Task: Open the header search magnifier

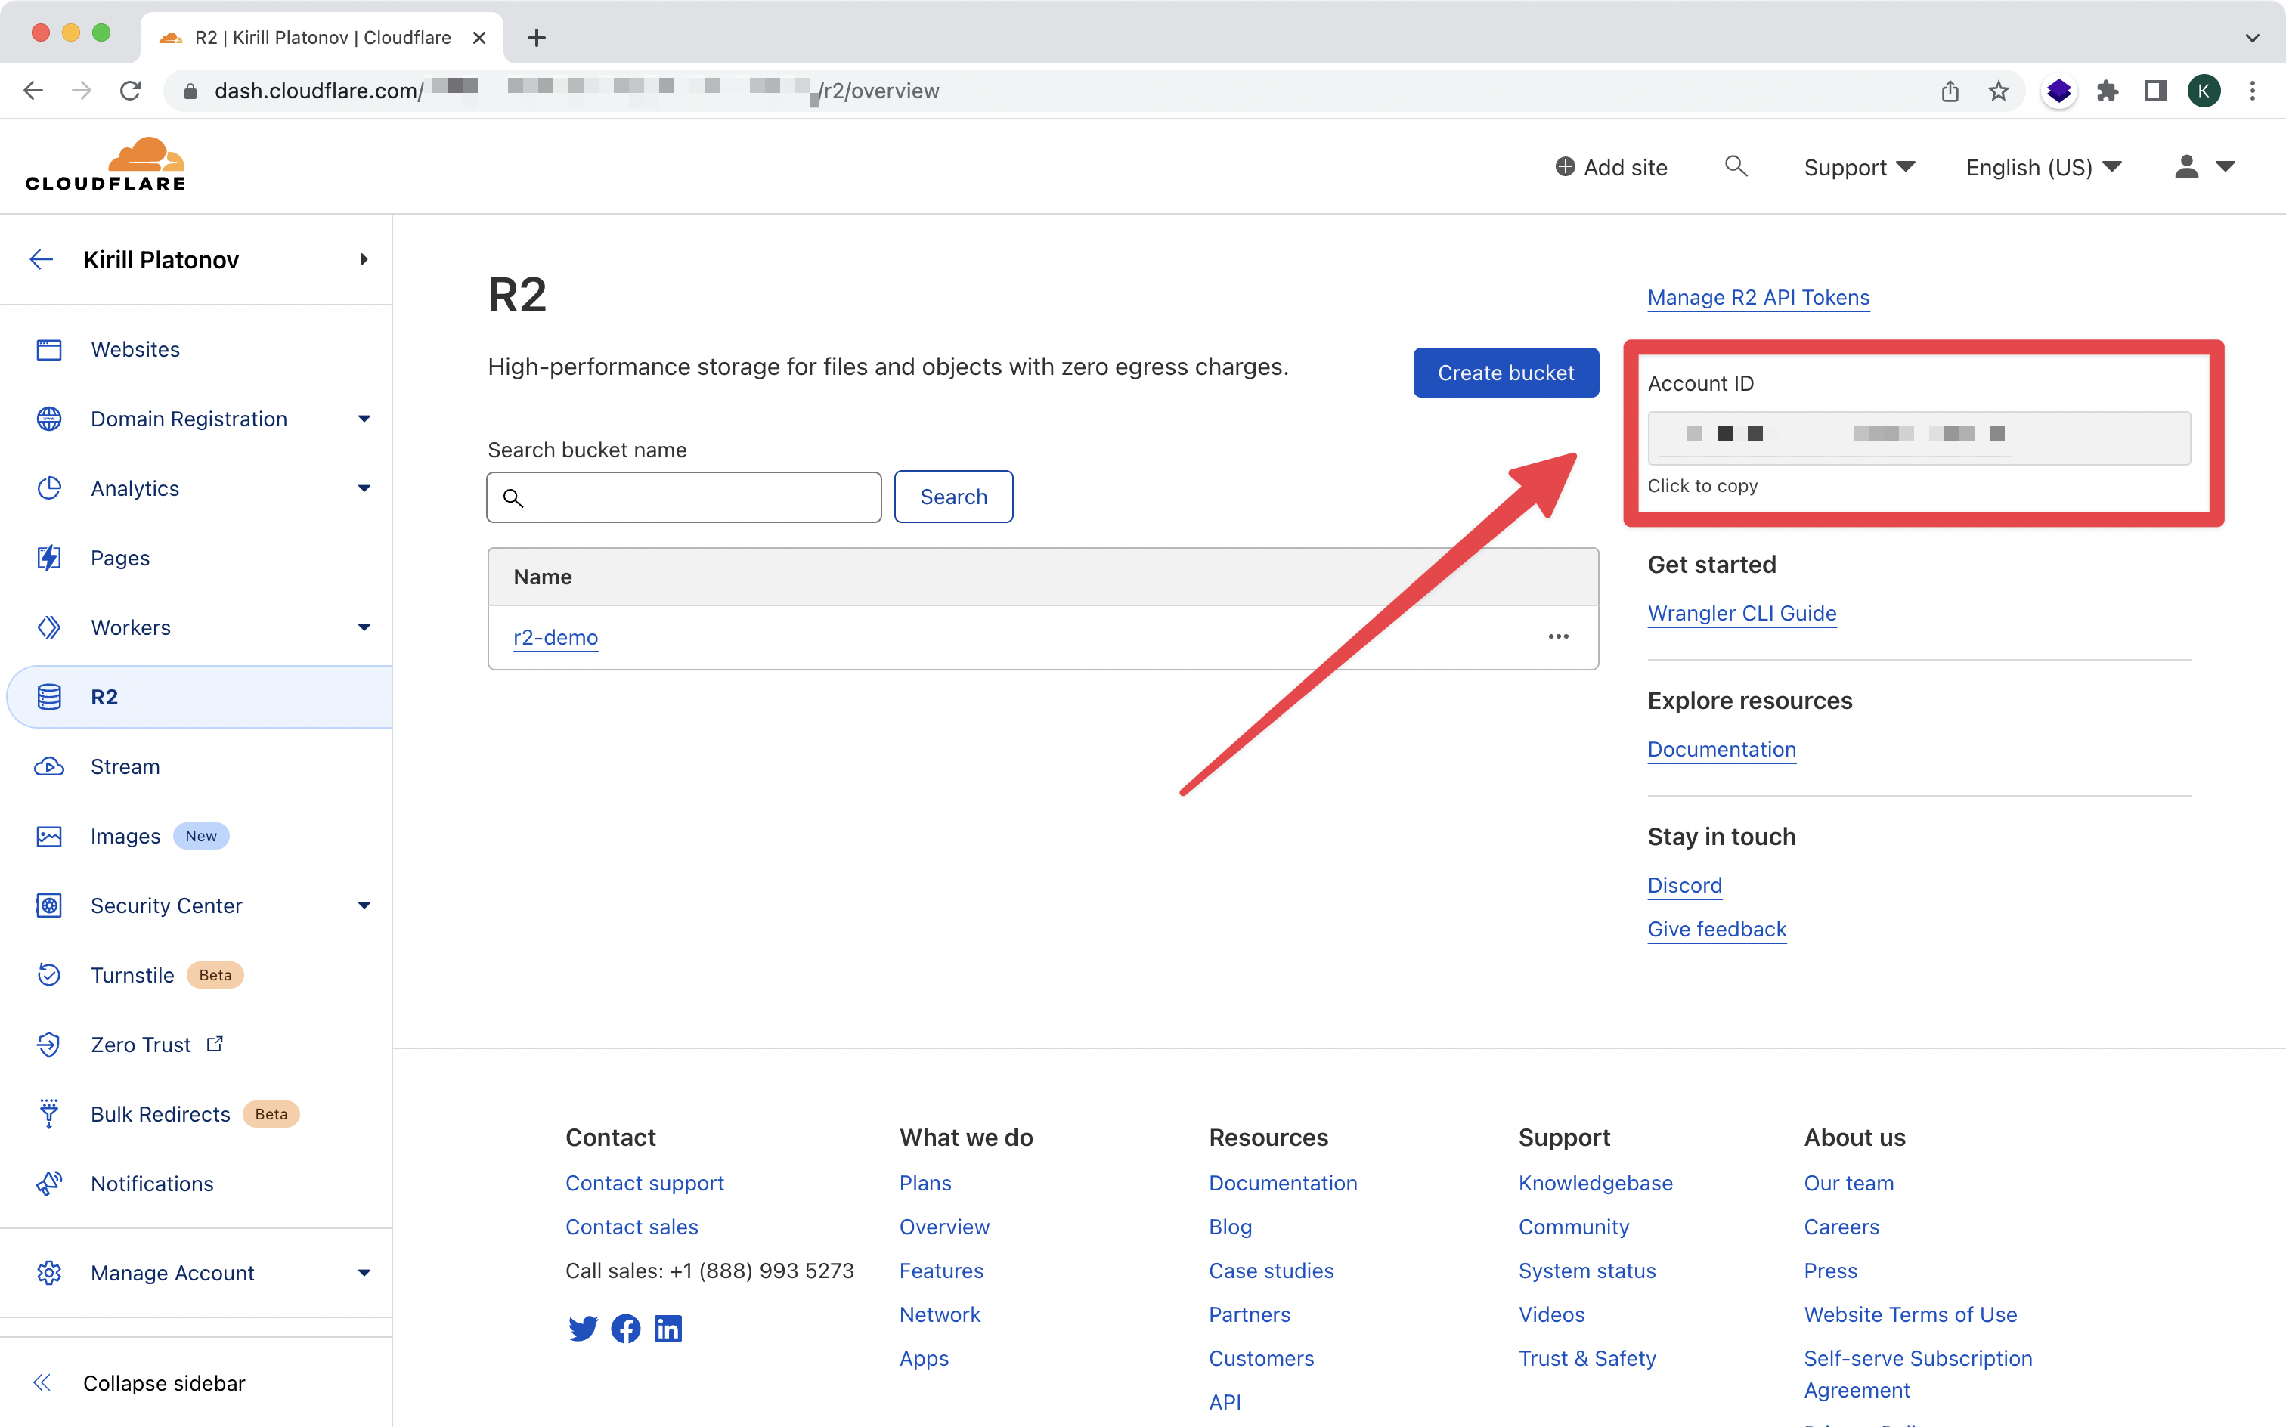Action: tap(1736, 166)
